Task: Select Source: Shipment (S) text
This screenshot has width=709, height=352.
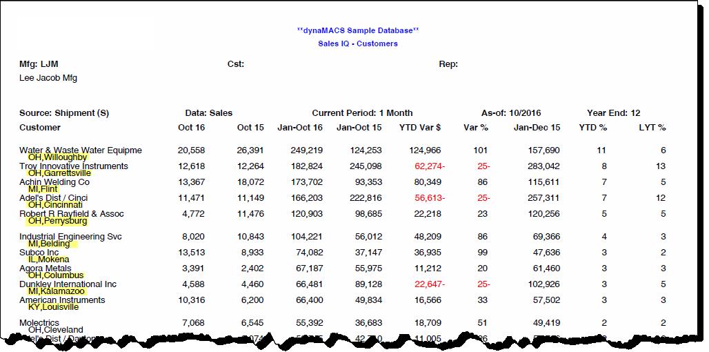Action: coord(64,113)
